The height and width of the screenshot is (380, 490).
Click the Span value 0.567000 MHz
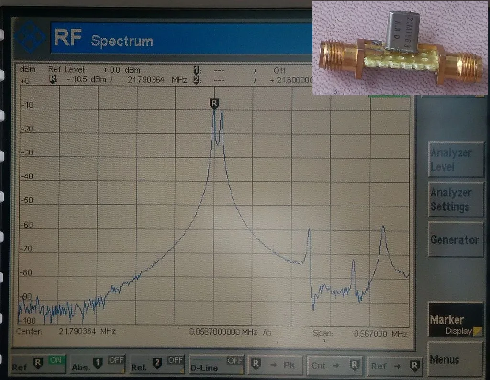pos(380,334)
